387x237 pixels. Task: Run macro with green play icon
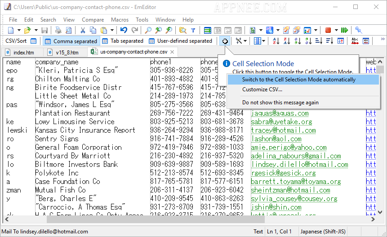point(344,30)
